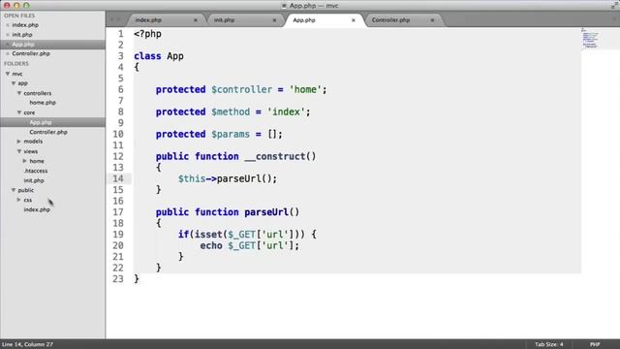
Task: Close the App.php tab
Action: [x=353, y=20]
